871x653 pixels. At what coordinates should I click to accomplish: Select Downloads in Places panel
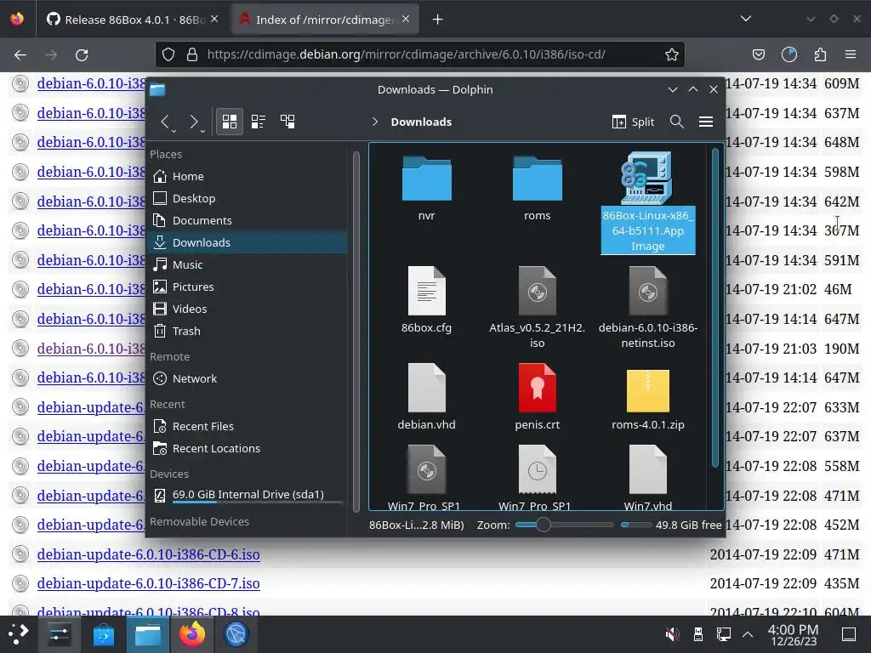(248, 242)
